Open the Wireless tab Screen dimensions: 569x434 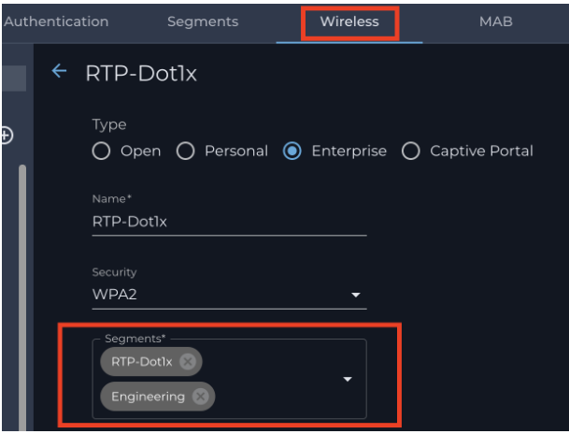(349, 22)
